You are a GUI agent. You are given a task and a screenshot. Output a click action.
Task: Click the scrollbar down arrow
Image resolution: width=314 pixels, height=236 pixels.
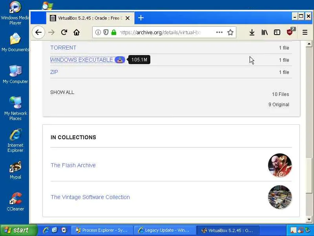click(309, 219)
